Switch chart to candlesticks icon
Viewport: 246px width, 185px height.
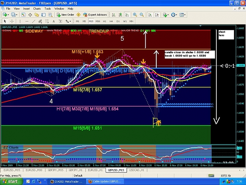click(x=120, y=15)
